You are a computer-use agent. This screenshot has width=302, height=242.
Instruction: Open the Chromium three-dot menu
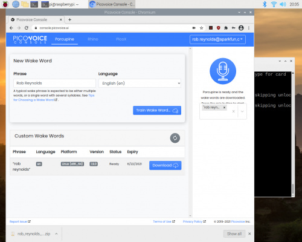coord(249,28)
